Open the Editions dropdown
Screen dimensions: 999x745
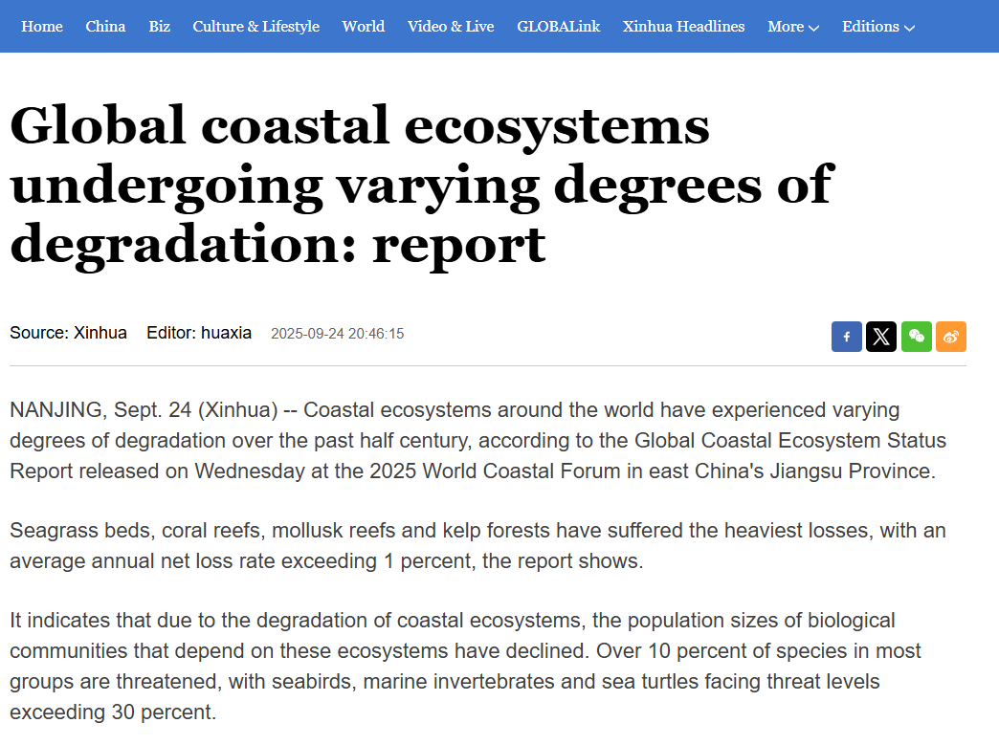[877, 27]
